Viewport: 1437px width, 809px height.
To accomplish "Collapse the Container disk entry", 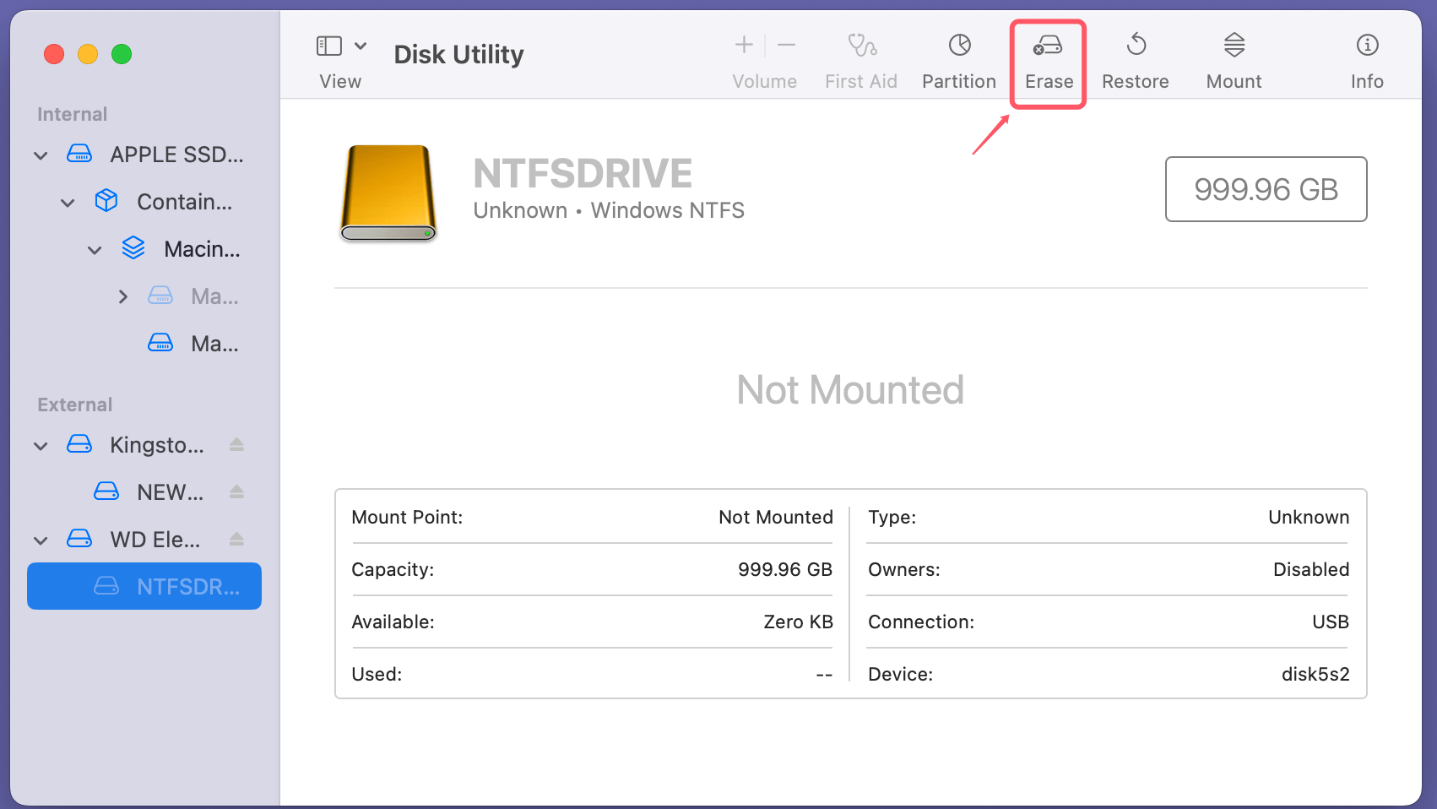I will 67,202.
